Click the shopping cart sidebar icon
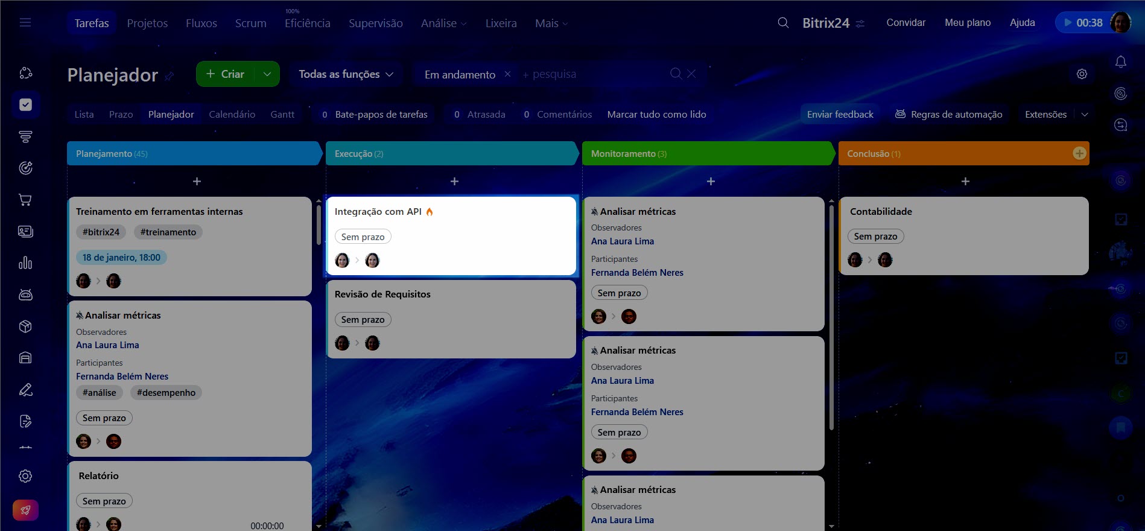 tap(25, 200)
